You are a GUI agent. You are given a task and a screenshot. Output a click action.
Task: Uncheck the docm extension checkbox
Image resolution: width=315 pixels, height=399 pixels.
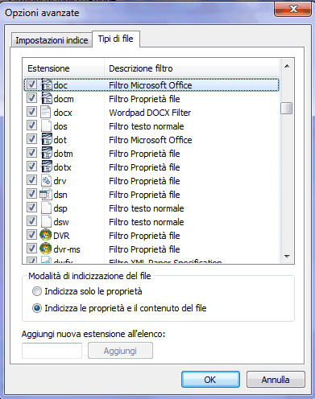(x=31, y=98)
